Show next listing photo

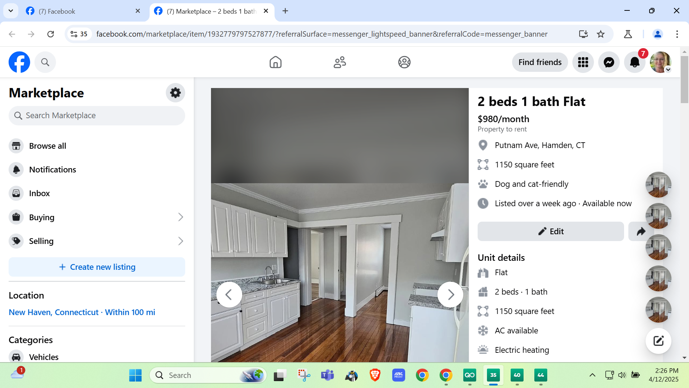point(450,295)
